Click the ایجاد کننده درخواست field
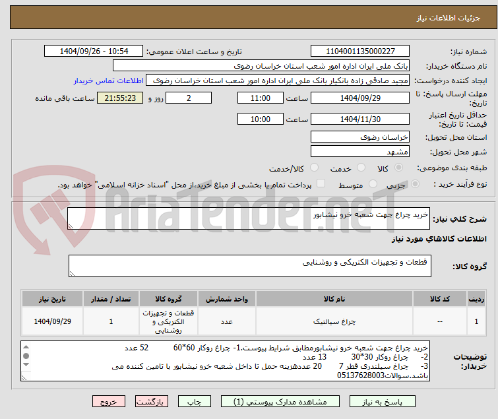Viewport: 498px width, 419px height. [x=277, y=81]
